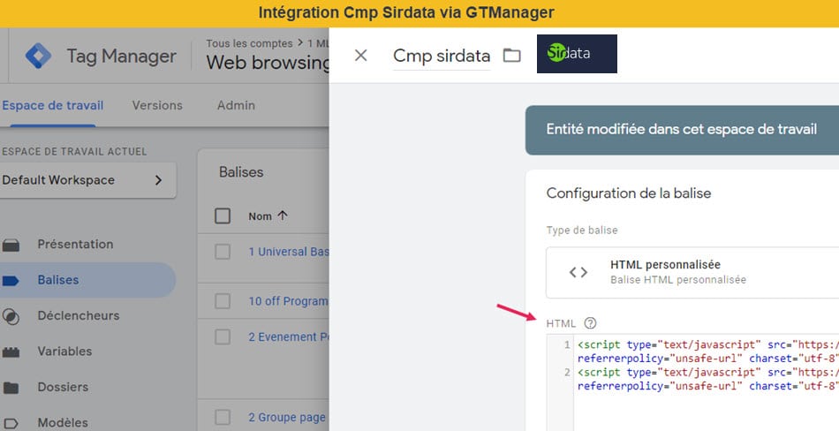
Task: Check the box for 2 Groupe page tag
Action: coord(222,417)
